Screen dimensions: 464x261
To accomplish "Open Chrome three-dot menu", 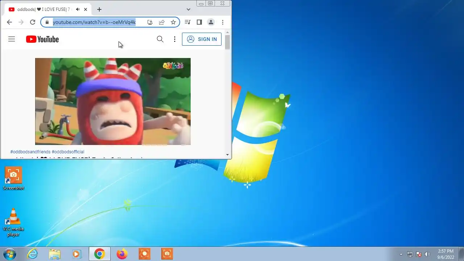I will point(223,22).
